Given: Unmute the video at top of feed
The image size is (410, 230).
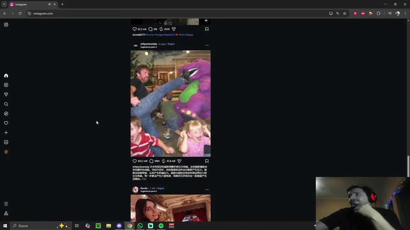Looking at the screenshot, I should (x=206, y=20).
